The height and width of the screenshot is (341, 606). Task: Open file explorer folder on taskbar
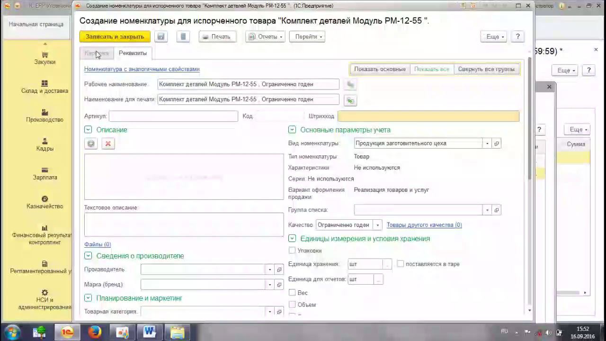point(177,332)
